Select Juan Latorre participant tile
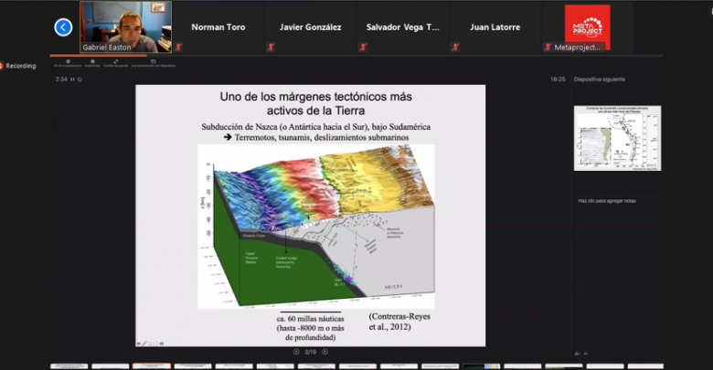713x370 pixels. coord(495,27)
